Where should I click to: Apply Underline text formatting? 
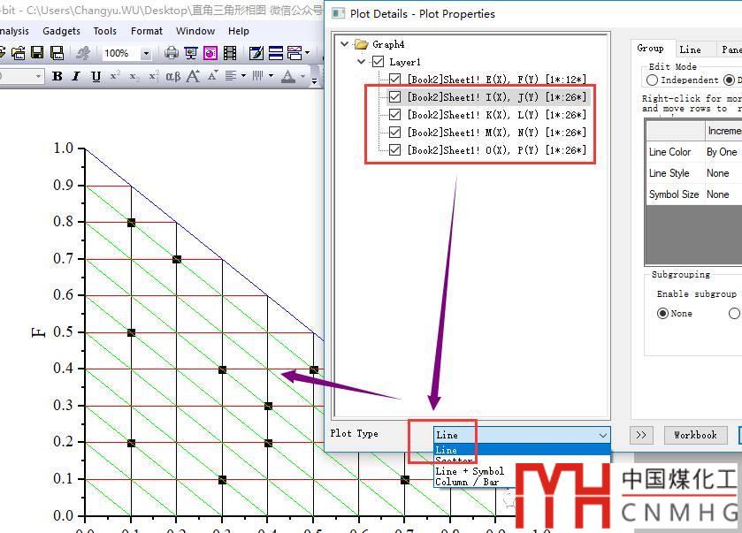(96, 76)
